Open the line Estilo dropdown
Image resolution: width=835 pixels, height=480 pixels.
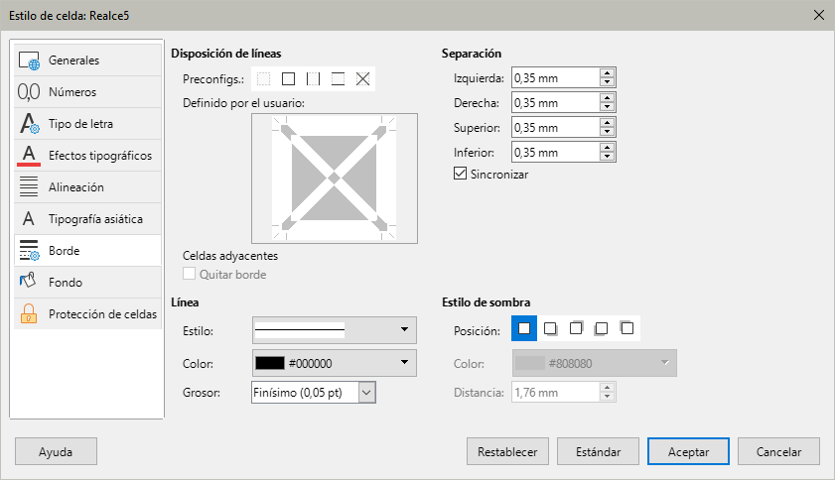pyautogui.click(x=335, y=330)
